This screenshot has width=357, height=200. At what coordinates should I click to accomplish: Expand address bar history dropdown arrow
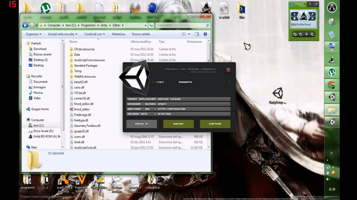[x=146, y=25]
